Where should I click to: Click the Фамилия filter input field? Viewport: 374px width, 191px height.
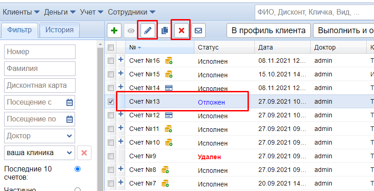(x=40, y=69)
